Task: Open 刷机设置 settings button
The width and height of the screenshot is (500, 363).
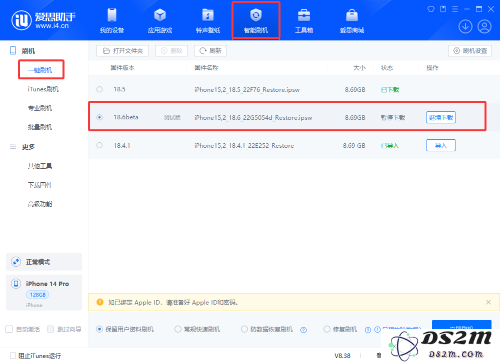Action: (470, 50)
